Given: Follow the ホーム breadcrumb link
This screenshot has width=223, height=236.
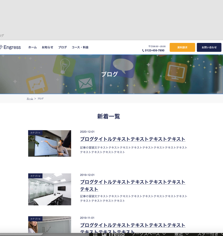Looking at the screenshot, I should point(30,99).
